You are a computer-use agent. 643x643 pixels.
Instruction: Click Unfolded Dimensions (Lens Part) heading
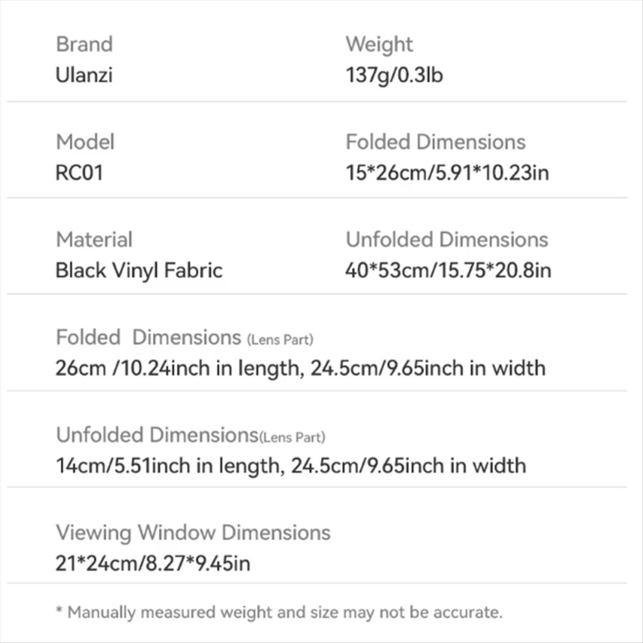[x=191, y=436]
